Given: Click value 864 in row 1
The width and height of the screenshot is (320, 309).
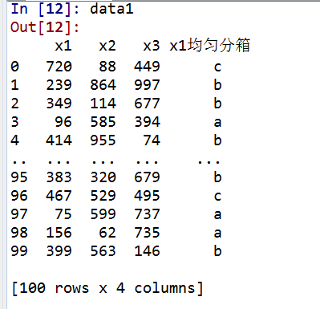Looking at the screenshot, I should (103, 85).
